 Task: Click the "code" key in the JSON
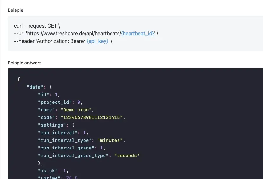click(46, 117)
